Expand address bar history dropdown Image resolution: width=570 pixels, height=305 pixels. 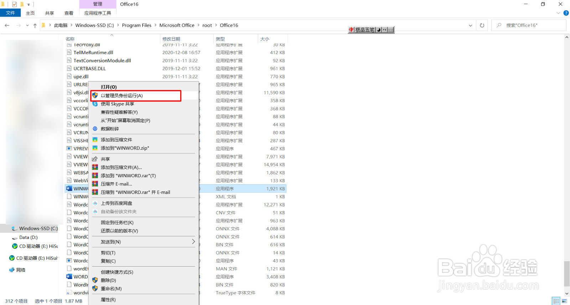[x=471, y=25]
